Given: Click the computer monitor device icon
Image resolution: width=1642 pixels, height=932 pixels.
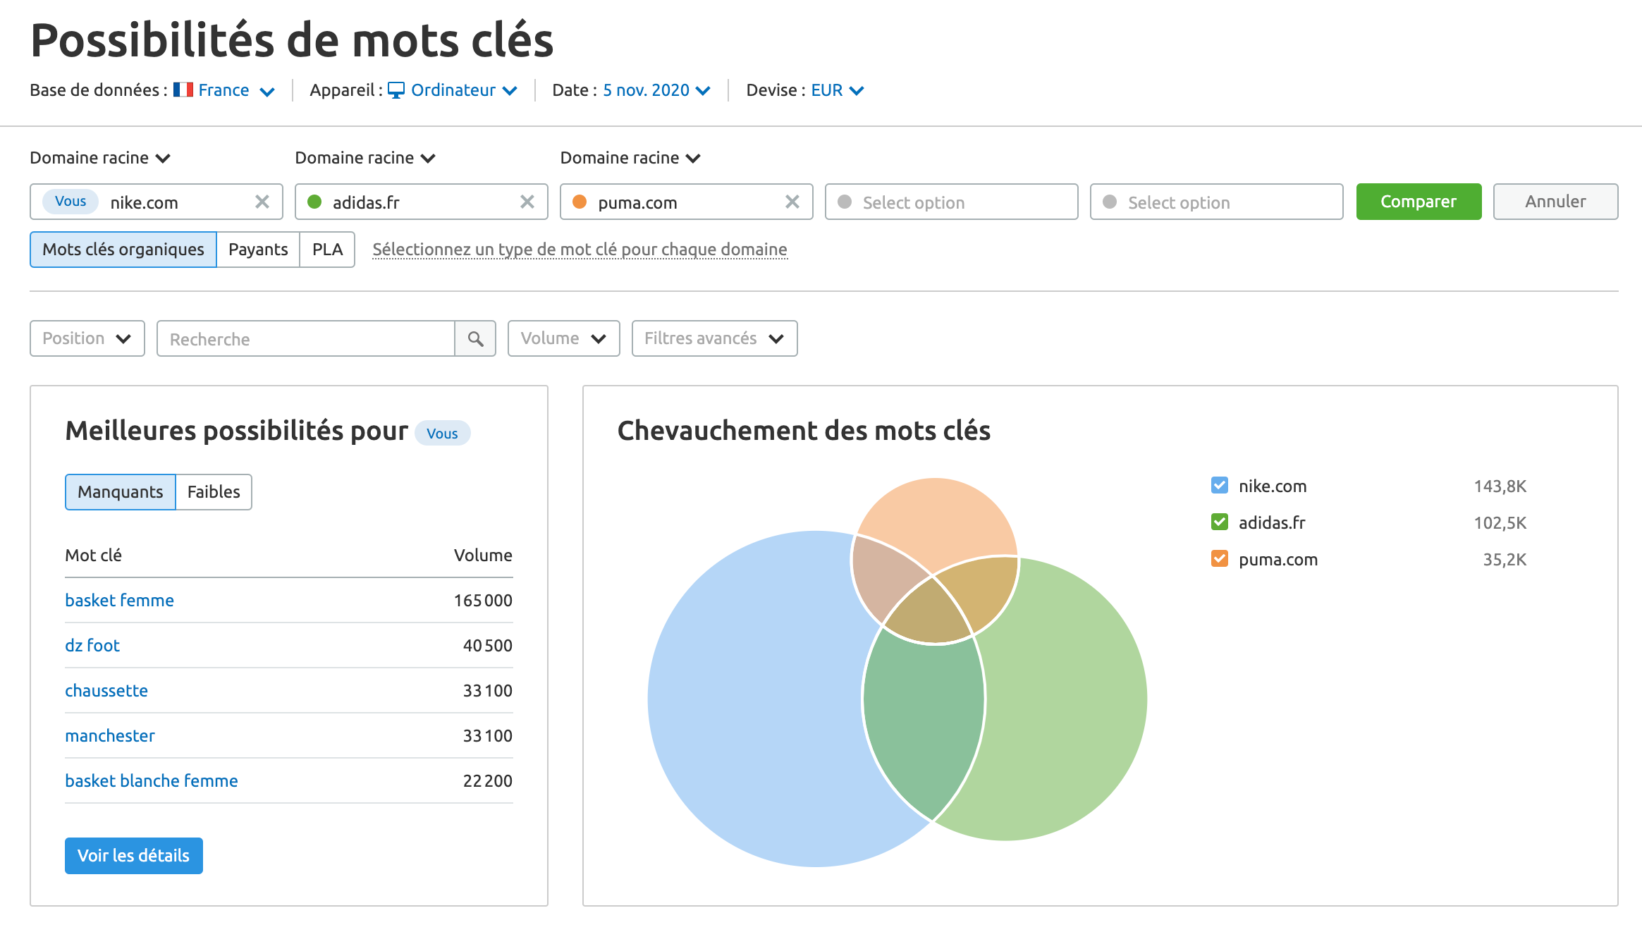Looking at the screenshot, I should (x=396, y=90).
